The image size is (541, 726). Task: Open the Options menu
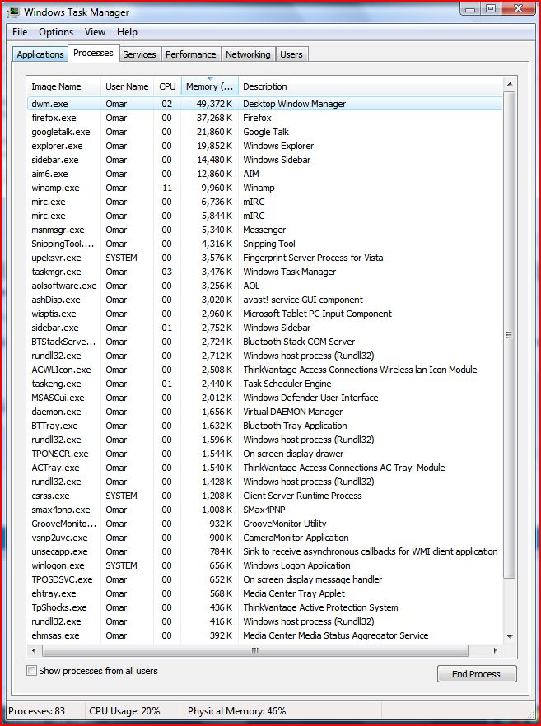[x=56, y=32]
